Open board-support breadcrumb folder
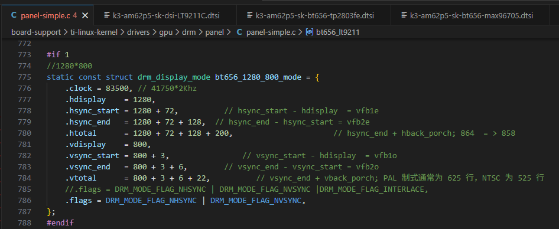The image size is (559, 229). click(x=36, y=32)
